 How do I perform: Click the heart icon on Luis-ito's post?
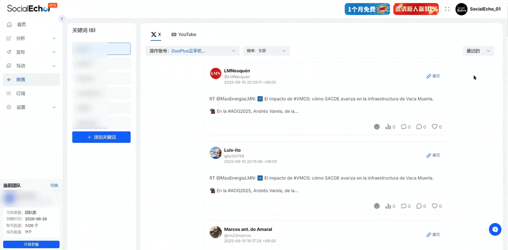click(434, 206)
